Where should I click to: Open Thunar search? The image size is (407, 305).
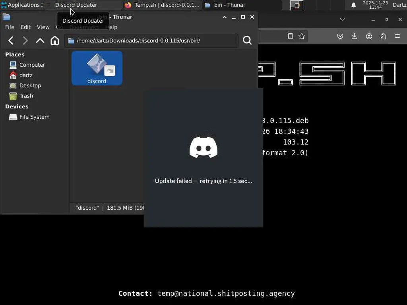tap(247, 41)
